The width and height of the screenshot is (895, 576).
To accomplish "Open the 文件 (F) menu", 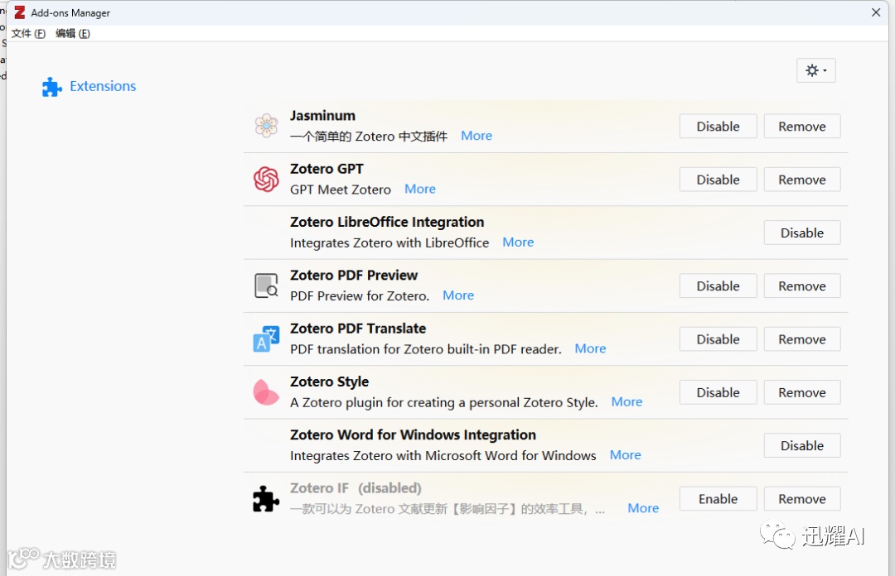I will (x=28, y=33).
